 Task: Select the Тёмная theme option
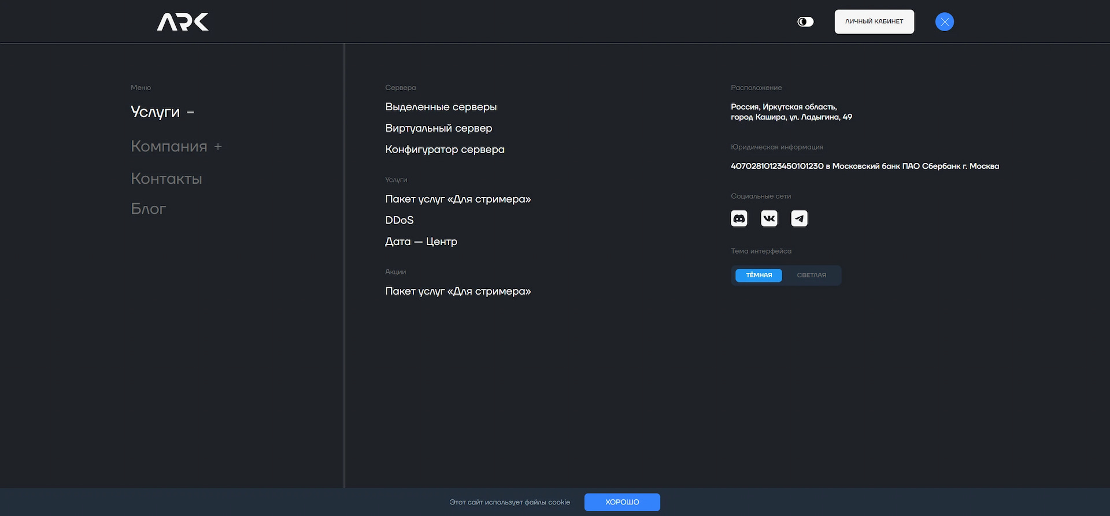click(758, 276)
